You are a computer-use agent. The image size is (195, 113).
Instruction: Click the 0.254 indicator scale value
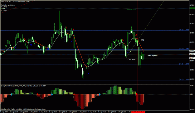pyautogui.click(x=192, y=85)
